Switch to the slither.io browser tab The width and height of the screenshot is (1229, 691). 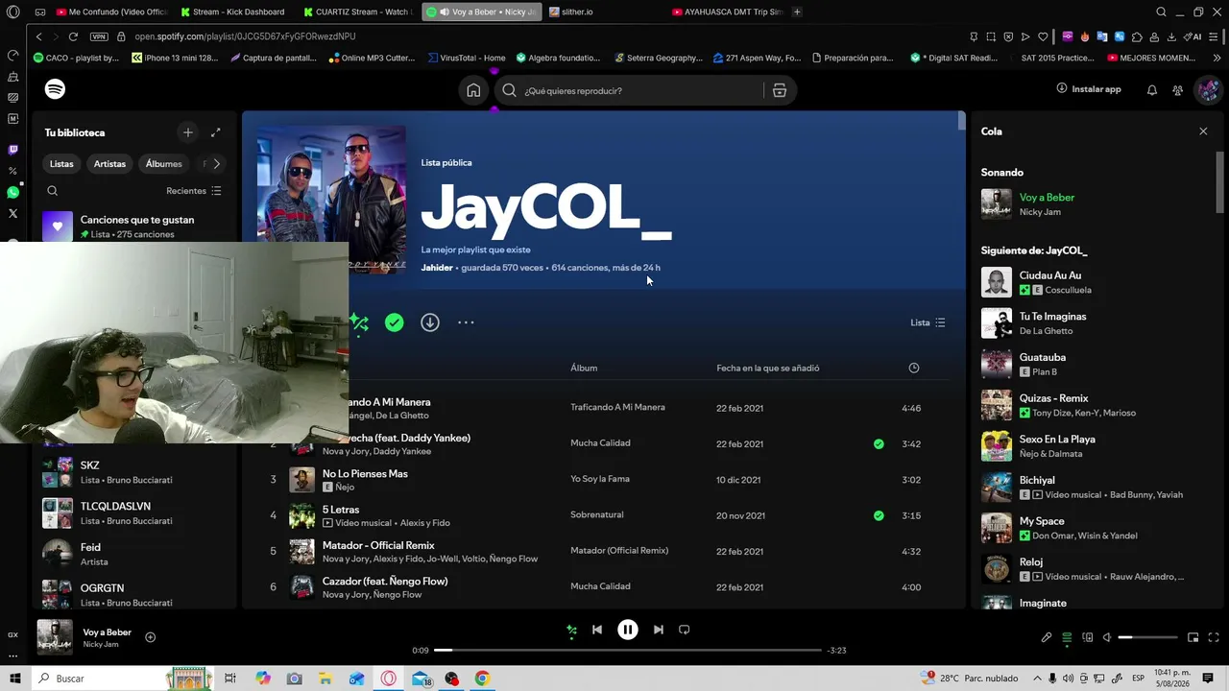pos(605,12)
